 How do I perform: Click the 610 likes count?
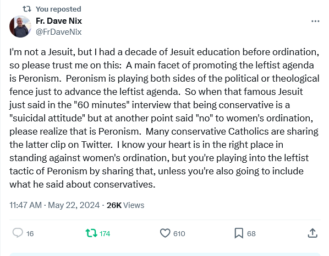point(179,234)
